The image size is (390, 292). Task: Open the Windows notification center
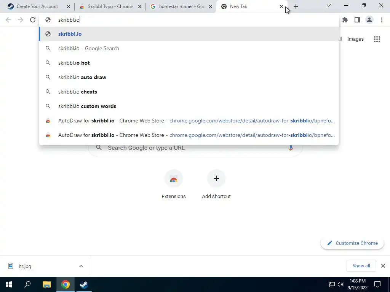377,284
